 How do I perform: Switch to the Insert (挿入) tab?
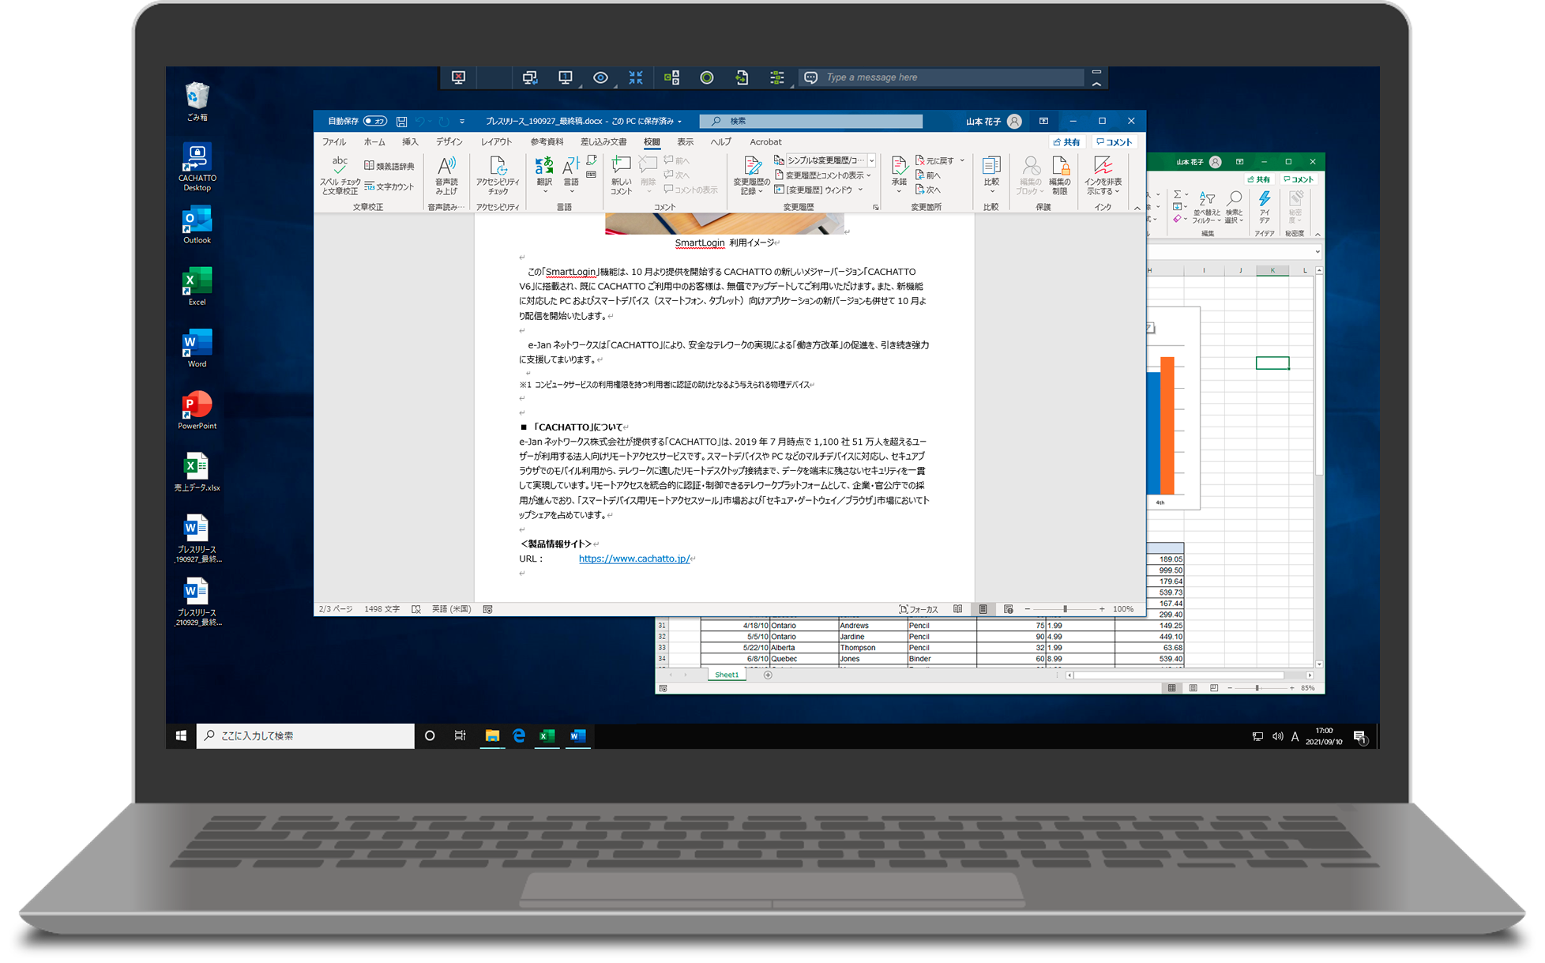click(410, 142)
